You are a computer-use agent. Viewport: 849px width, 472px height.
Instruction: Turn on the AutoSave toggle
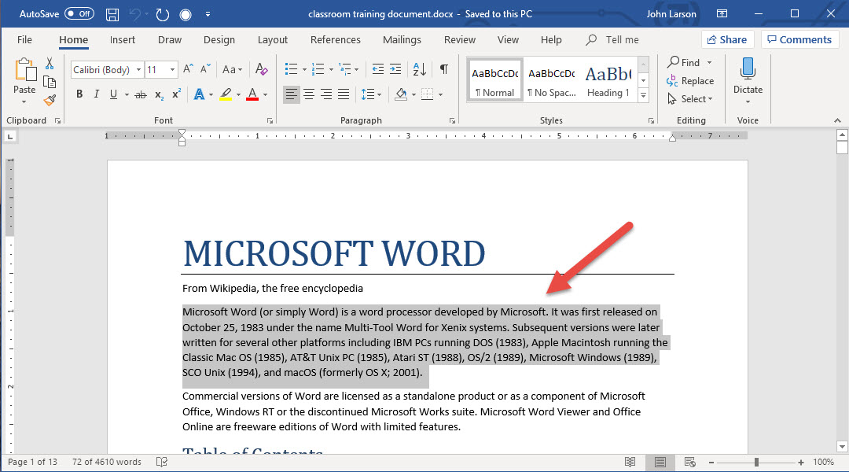coord(79,14)
